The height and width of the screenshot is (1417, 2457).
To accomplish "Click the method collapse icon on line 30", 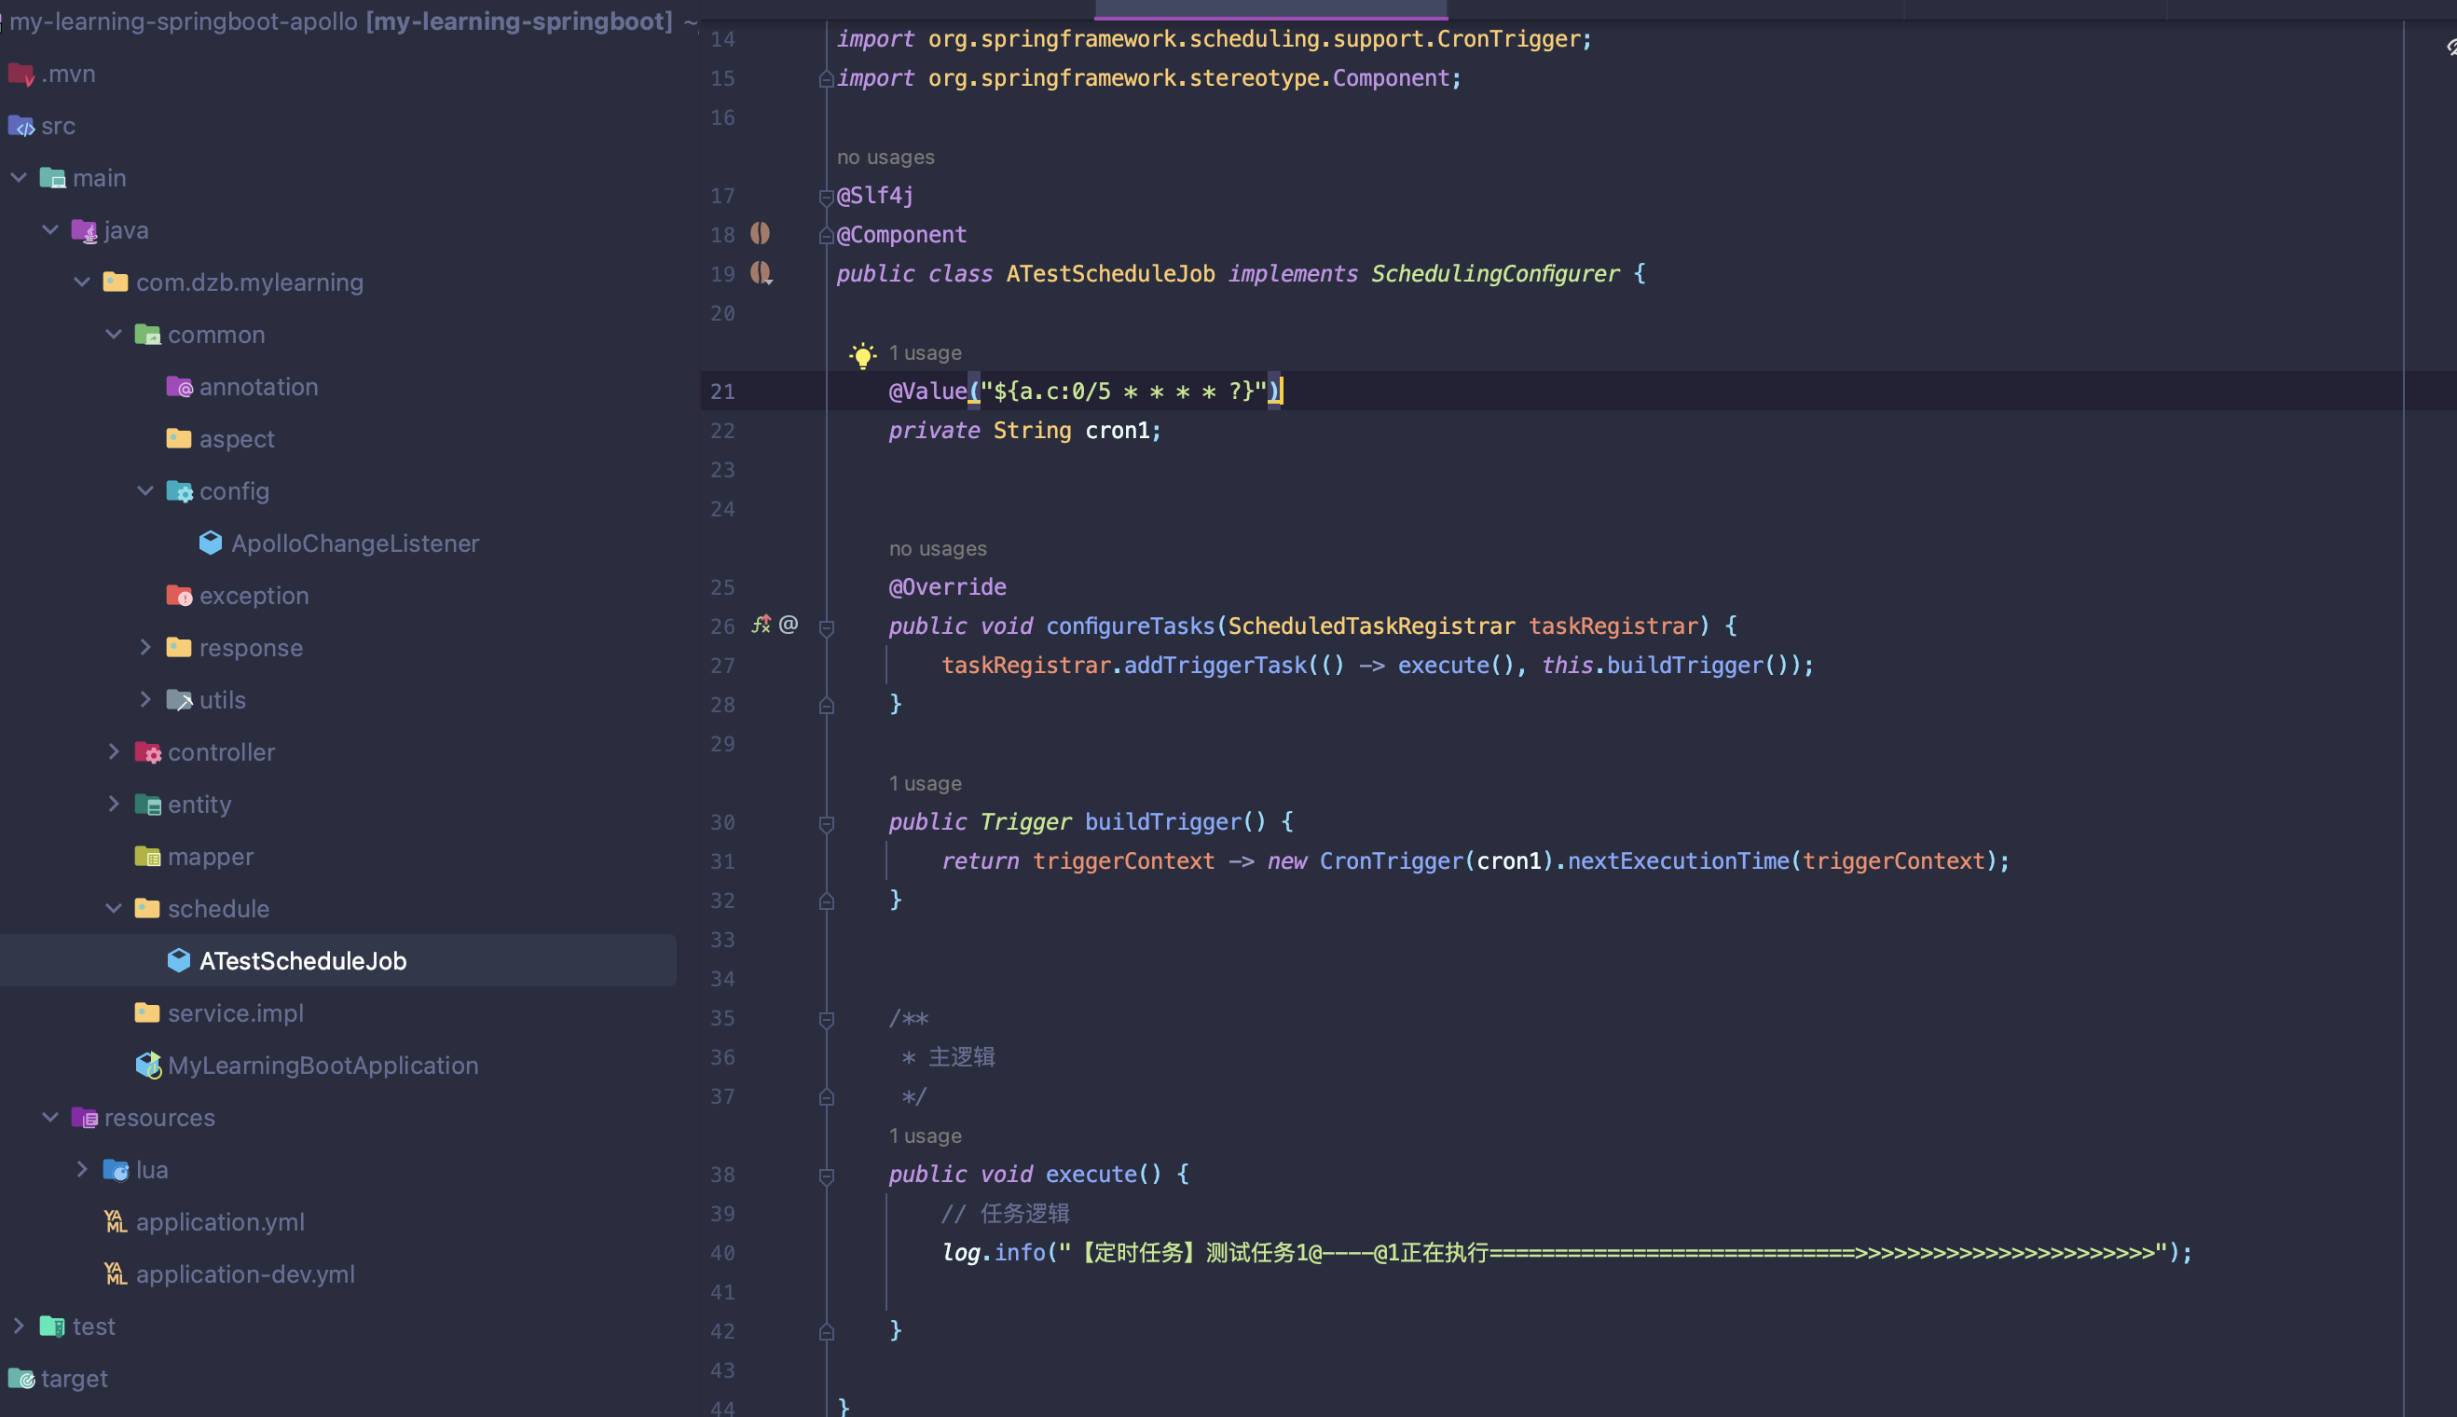I will click(827, 821).
